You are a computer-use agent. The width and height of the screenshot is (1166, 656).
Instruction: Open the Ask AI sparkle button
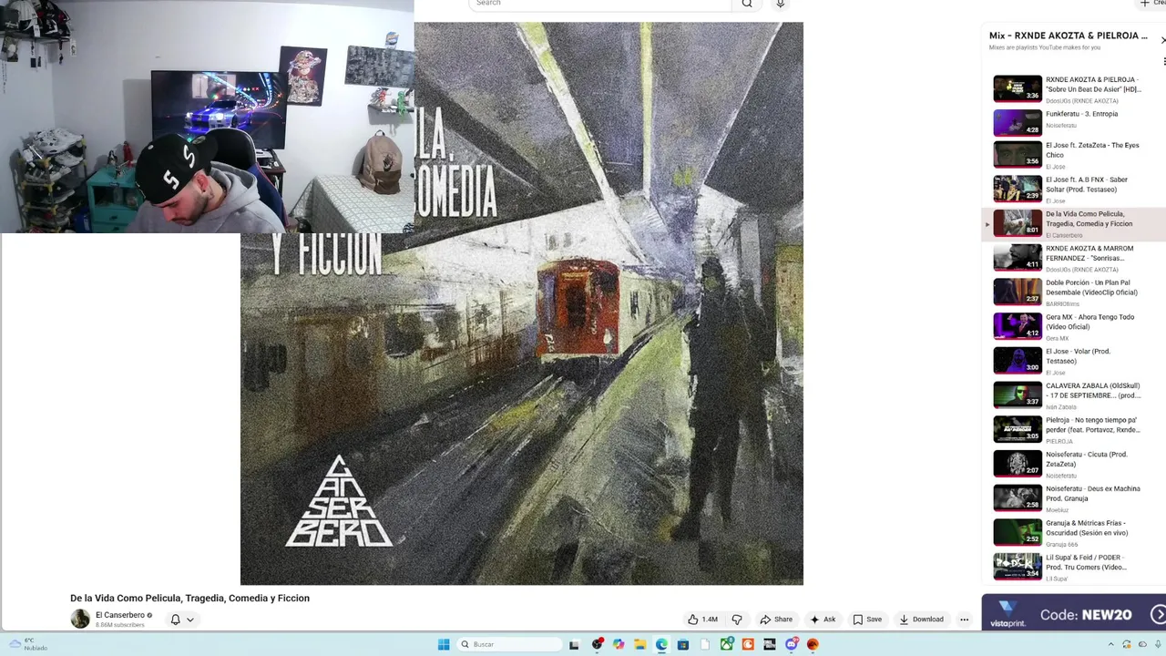[x=823, y=620]
